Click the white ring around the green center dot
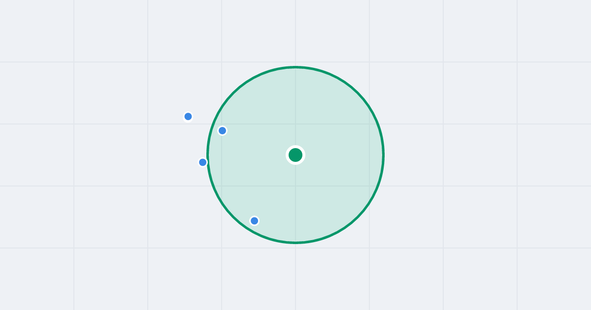Image resolution: width=591 pixels, height=310 pixels. coord(295,147)
